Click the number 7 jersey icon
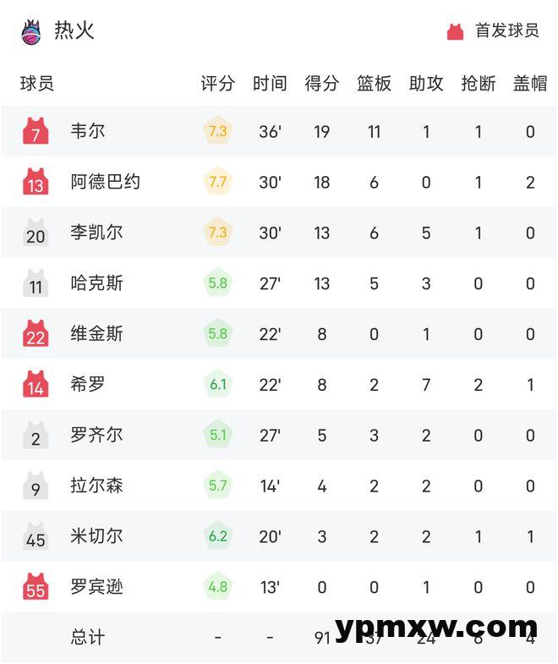The image size is (558, 664). pos(36,131)
